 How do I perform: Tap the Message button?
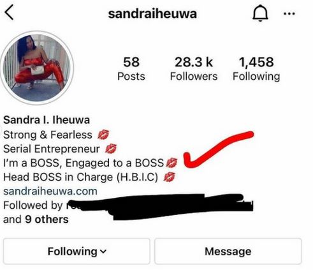click(x=228, y=251)
